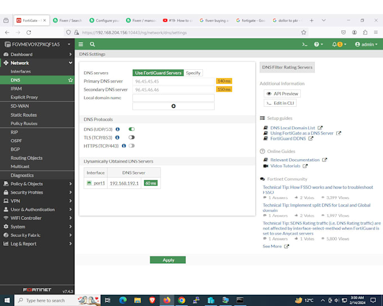Click the plus icon under Local domain name
Image resolution: width=383 pixels, height=306 pixels.
pos(173,106)
